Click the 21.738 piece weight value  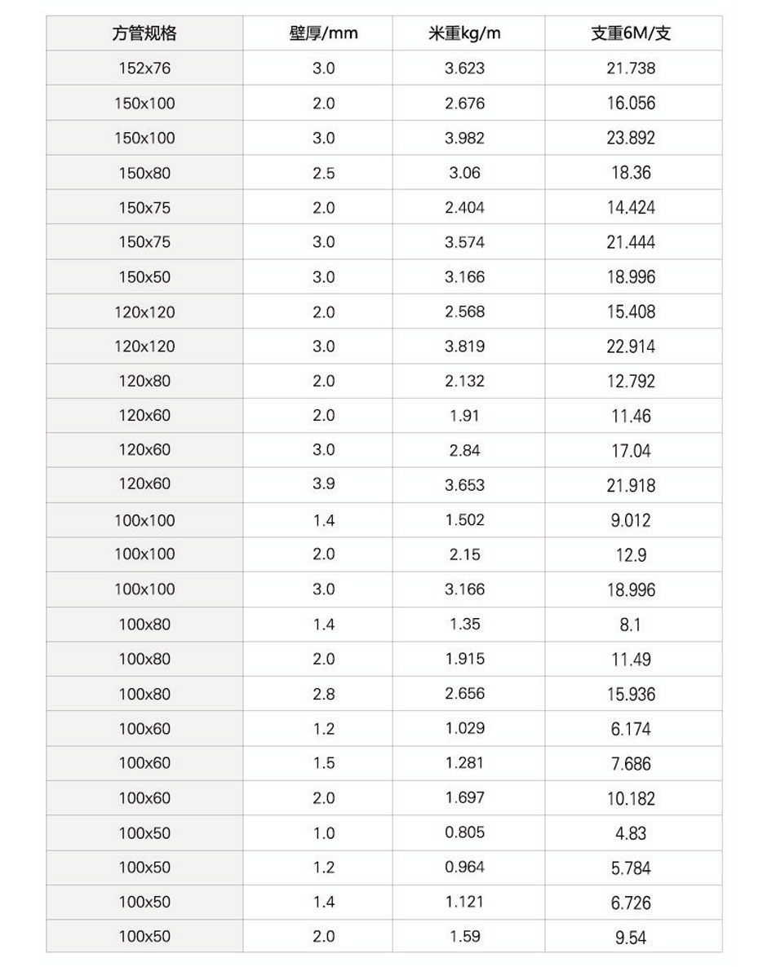[631, 68]
